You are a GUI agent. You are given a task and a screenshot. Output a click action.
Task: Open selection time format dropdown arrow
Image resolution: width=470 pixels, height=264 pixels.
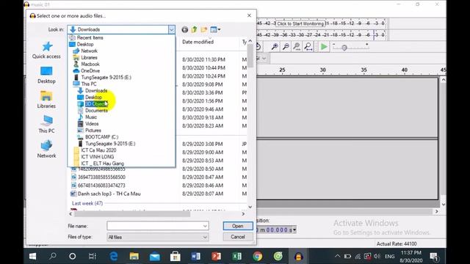pyautogui.click(x=294, y=230)
